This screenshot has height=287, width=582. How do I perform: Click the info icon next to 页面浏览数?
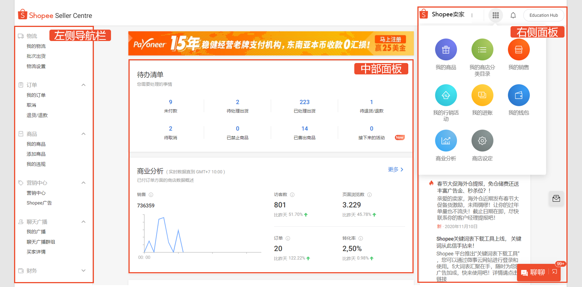click(369, 195)
